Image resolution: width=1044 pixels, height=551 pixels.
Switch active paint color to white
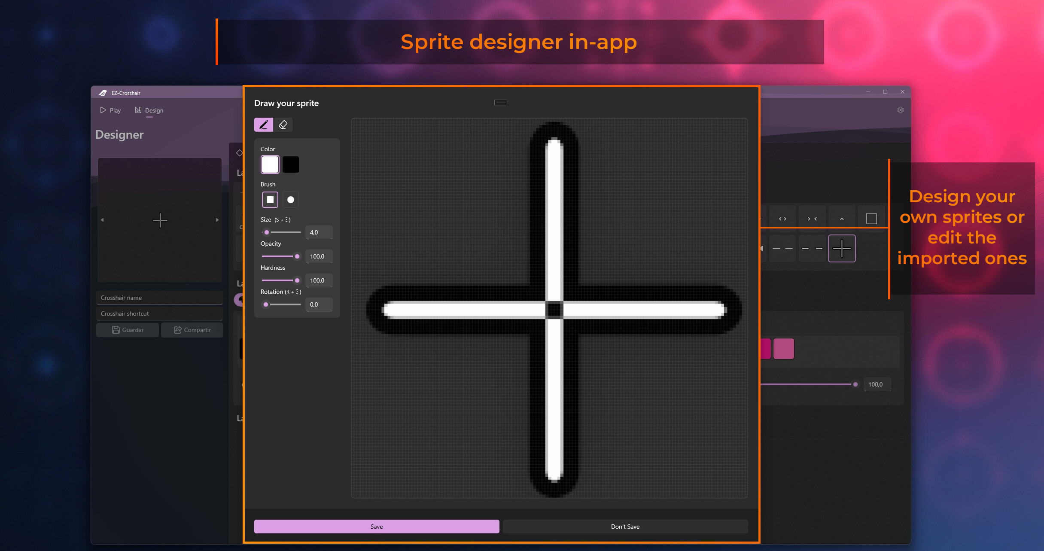tap(270, 164)
